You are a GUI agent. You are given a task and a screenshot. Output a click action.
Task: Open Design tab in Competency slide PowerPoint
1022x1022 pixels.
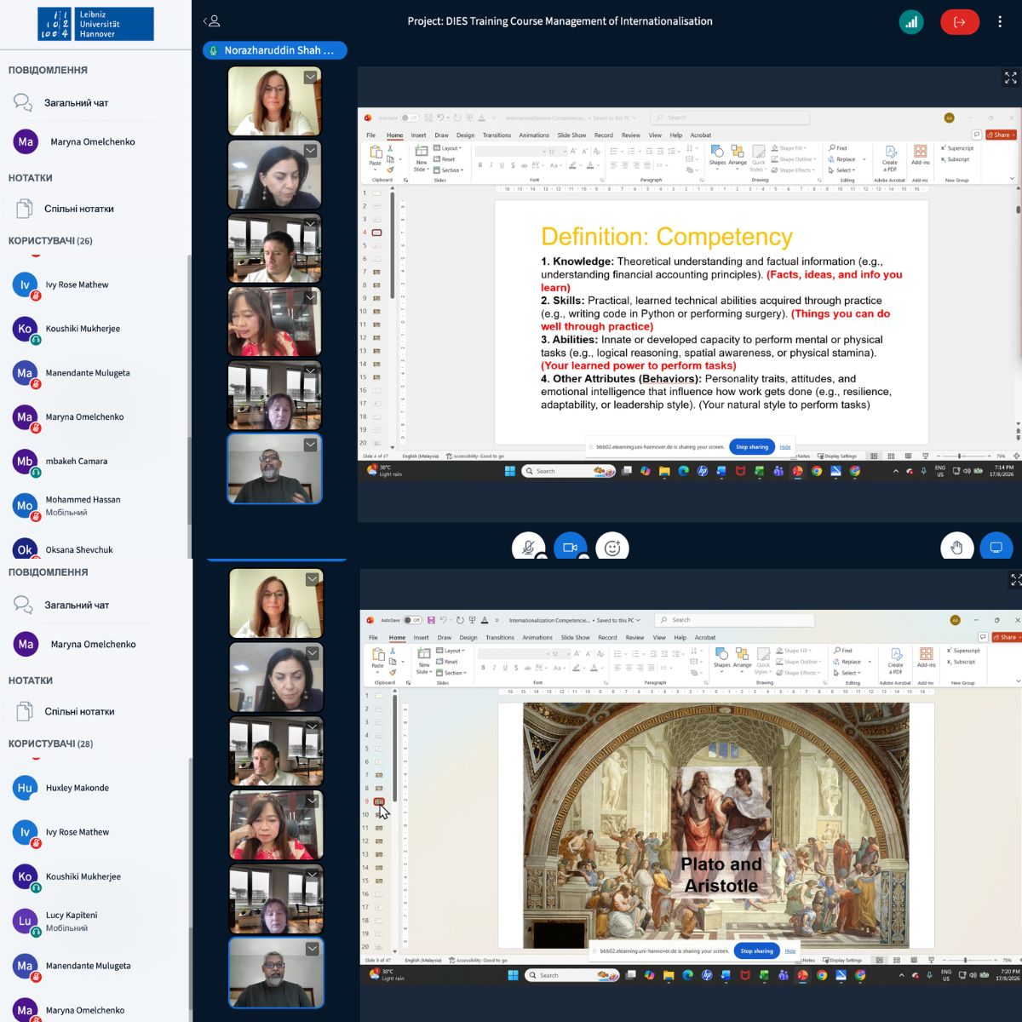pos(465,135)
